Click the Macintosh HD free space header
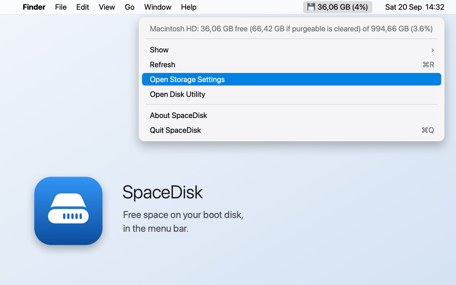This screenshot has height=285, width=456. (291, 29)
